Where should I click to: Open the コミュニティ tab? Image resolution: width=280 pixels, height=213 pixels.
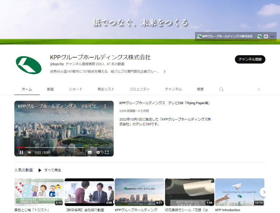pyautogui.click(x=140, y=89)
